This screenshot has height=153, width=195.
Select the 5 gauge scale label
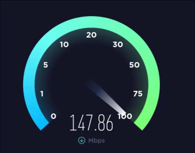(x=46, y=65)
